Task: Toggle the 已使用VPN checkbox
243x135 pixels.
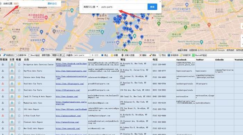Action: pos(16,55)
